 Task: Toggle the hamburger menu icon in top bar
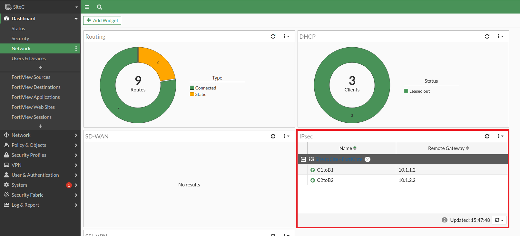point(87,7)
